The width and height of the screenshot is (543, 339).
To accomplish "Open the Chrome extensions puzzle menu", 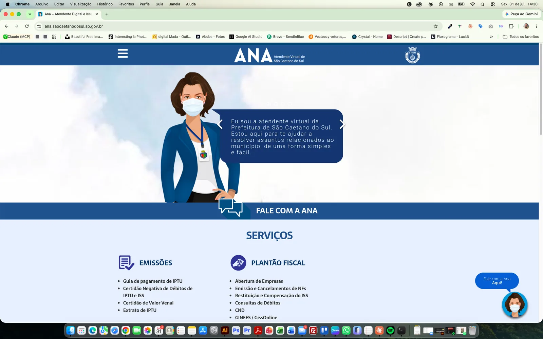I will pos(511,26).
